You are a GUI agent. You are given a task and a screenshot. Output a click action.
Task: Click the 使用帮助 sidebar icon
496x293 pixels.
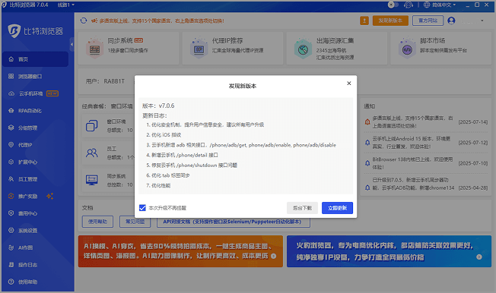[x=11, y=282]
